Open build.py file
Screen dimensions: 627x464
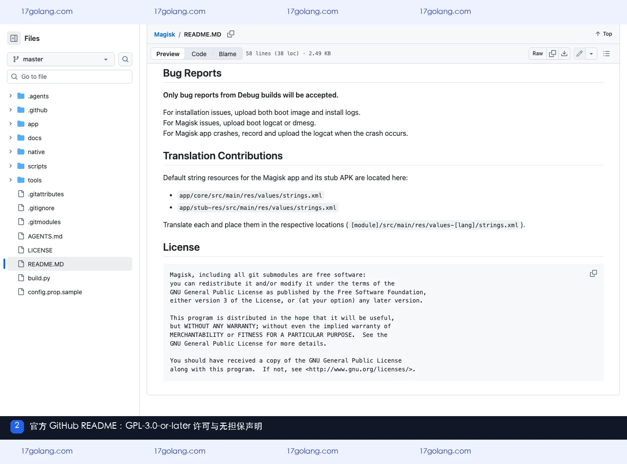(x=39, y=278)
